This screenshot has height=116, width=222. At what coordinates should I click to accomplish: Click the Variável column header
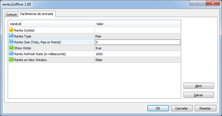pos(52,24)
